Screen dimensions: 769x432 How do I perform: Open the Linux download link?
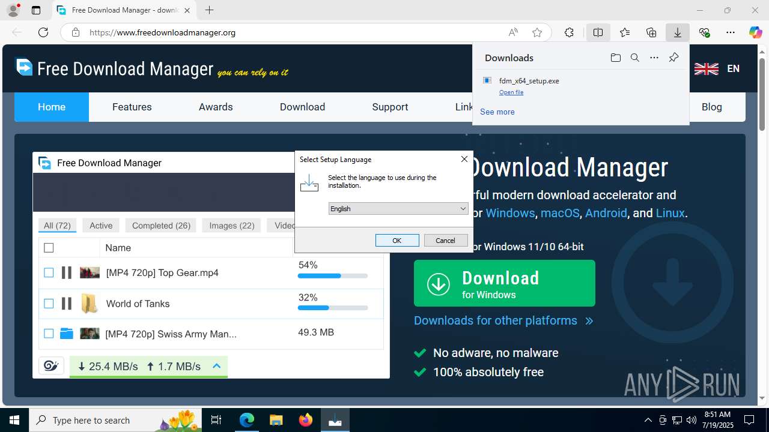pos(670,213)
